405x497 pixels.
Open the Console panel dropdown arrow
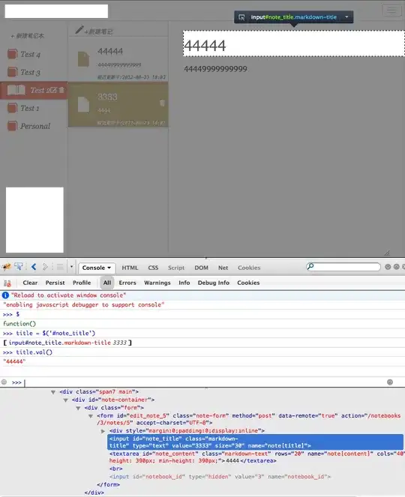pos(109,268)
